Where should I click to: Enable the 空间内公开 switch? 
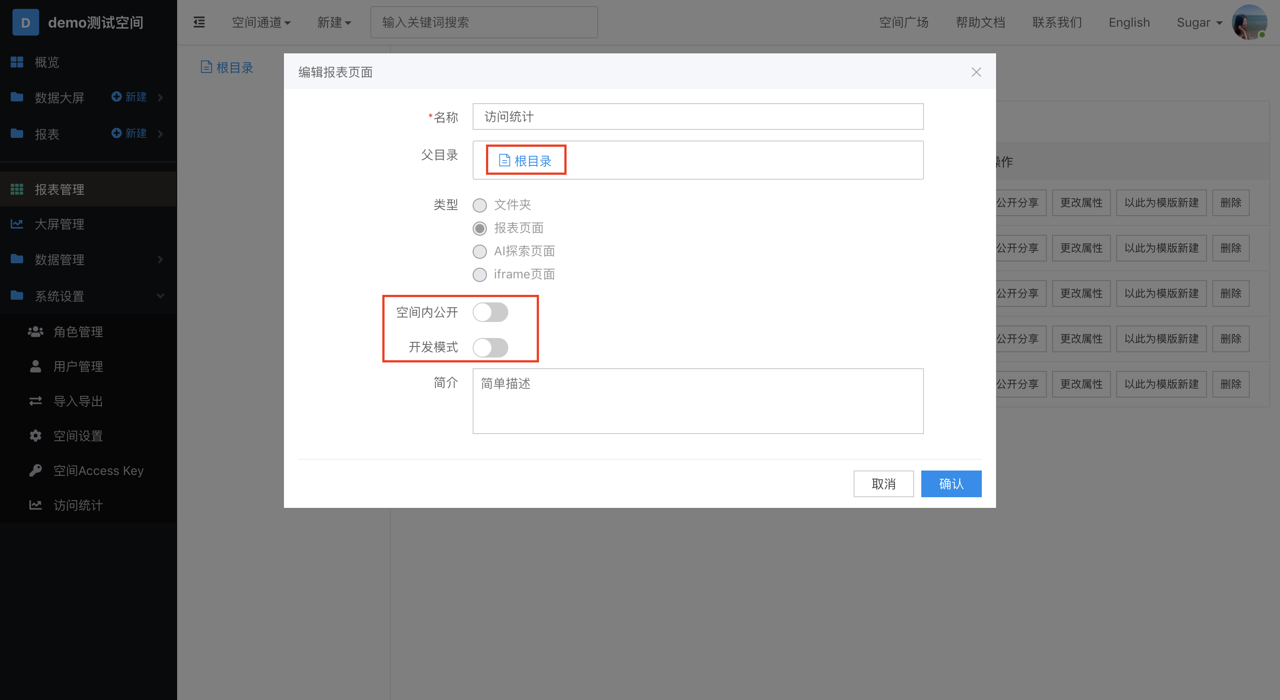point(490,312)
